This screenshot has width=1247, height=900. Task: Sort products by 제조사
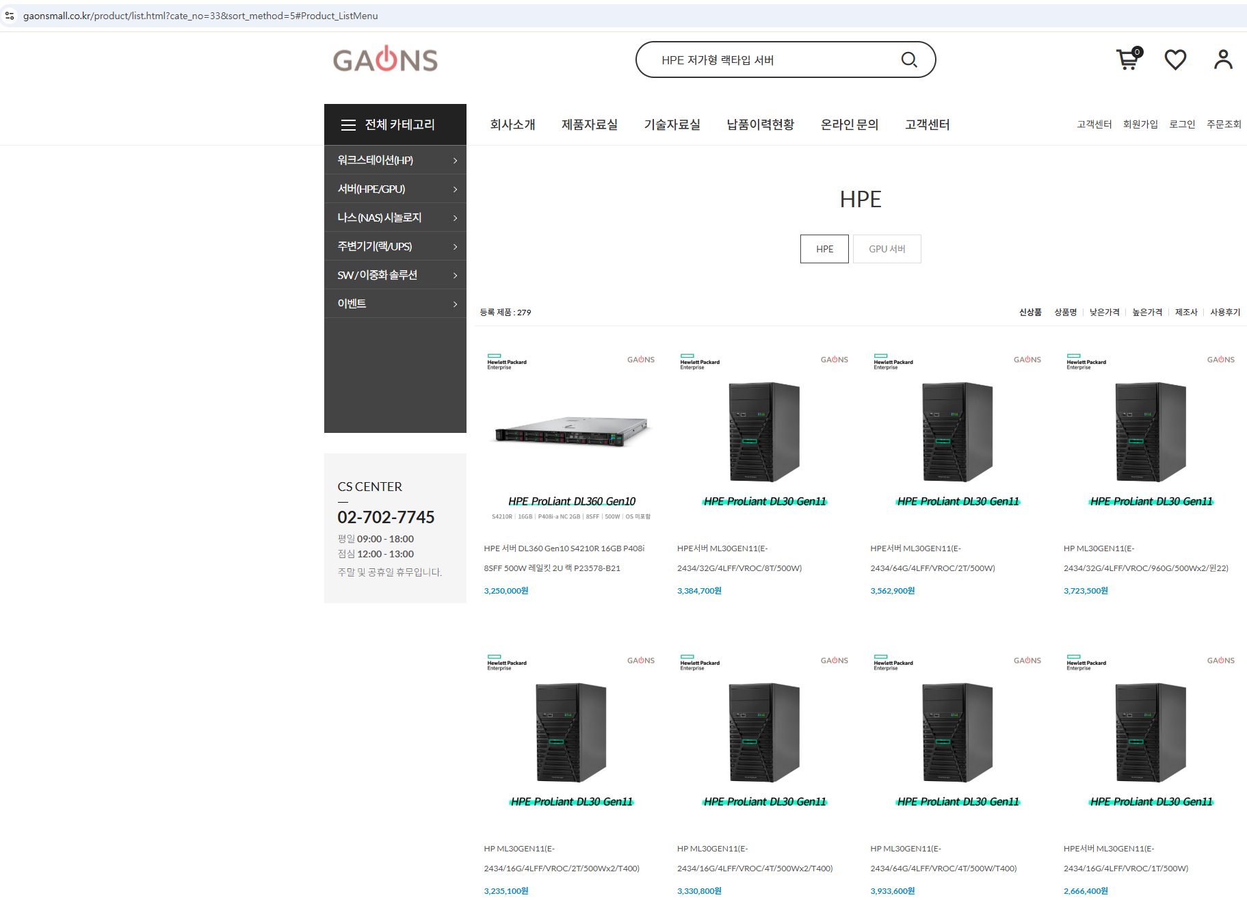tap(1186, 312)
